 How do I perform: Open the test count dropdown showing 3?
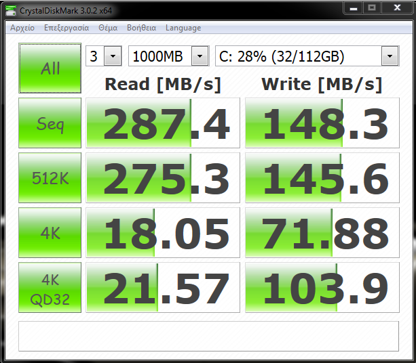[x=104, y=56]
